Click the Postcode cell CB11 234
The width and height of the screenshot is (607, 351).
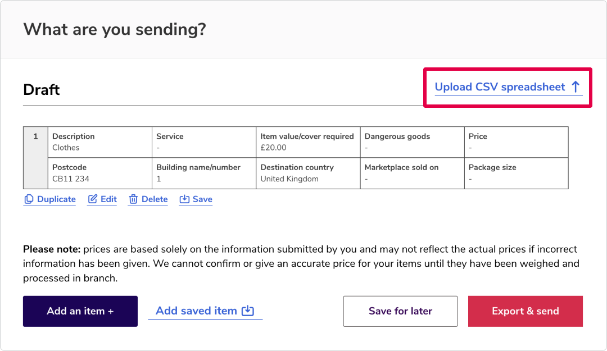[100, 174]
